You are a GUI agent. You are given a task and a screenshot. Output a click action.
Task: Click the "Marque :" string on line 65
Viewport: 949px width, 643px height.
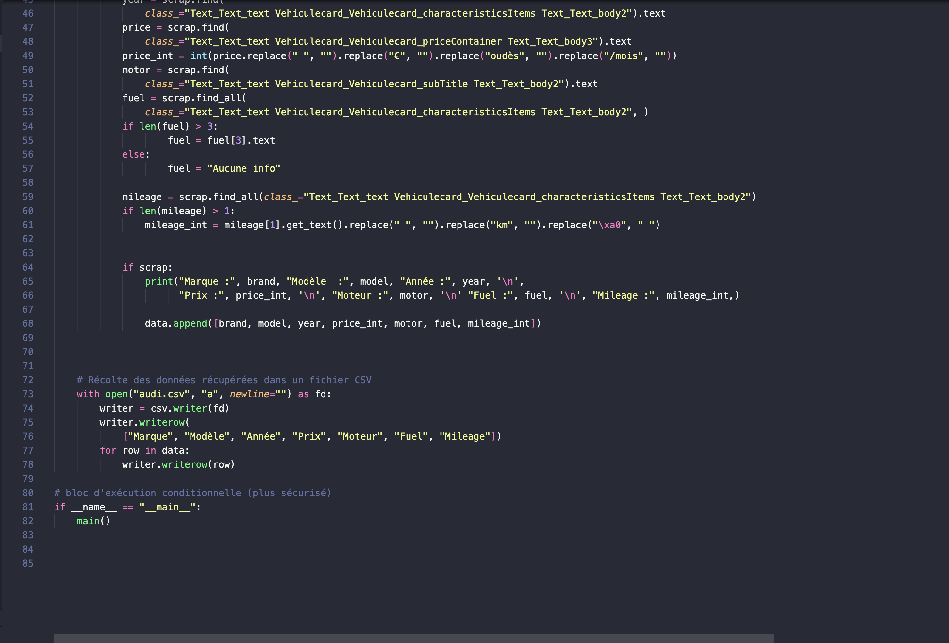coord(207,282)
